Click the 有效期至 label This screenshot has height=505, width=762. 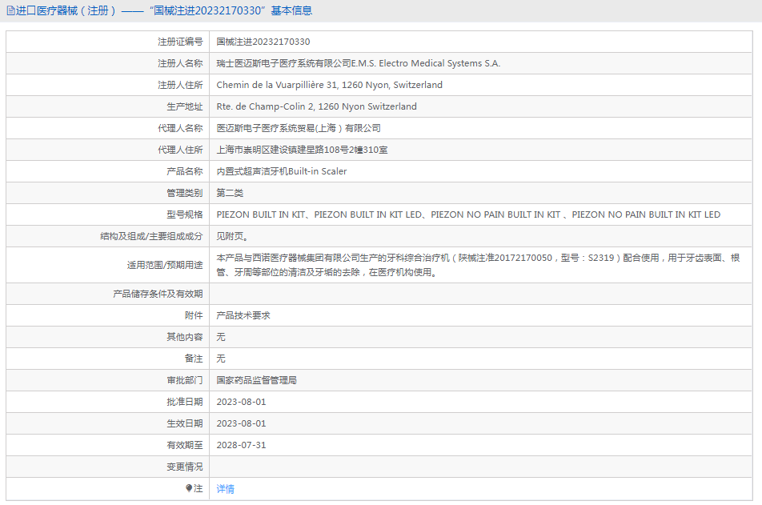pos(185,445)
